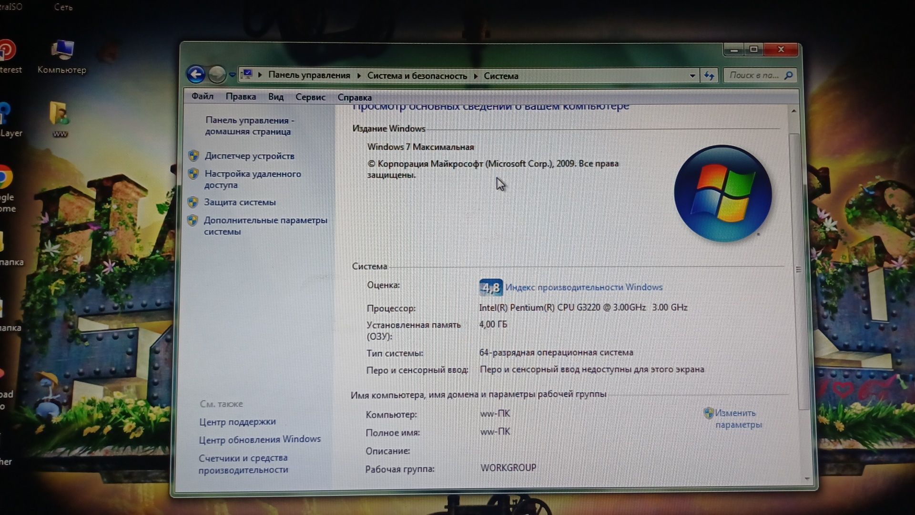The width and height of the screenshot is (915, 515).
Task: Open Счетчики и средства производительности link
Action: click(x=243, y=464)
